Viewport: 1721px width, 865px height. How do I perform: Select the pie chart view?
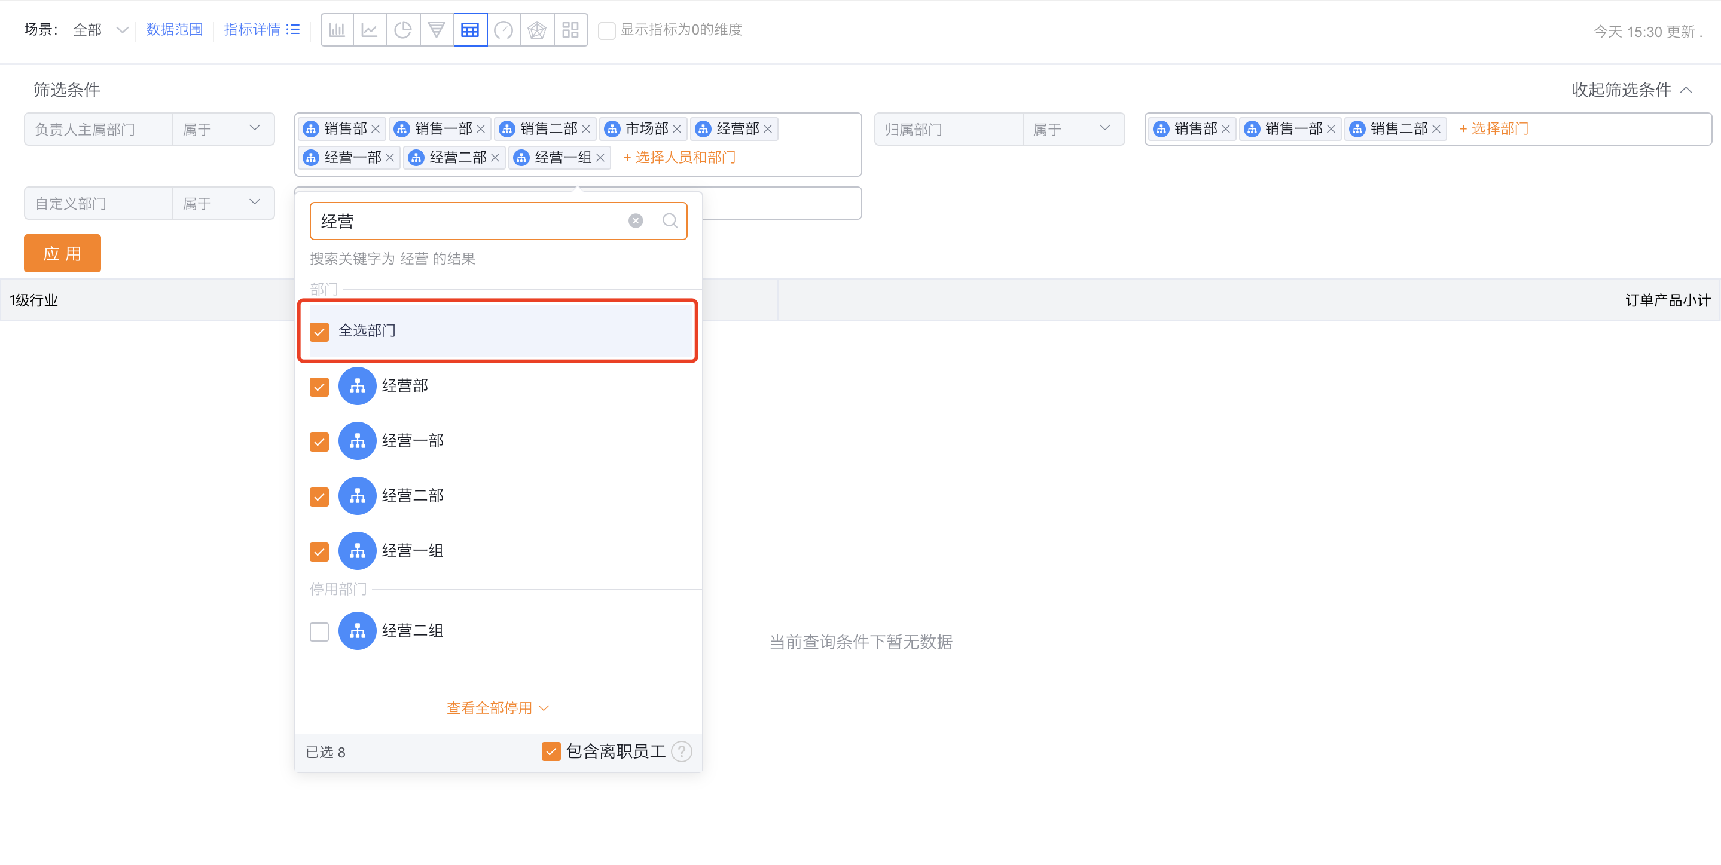(x=404, y=29)
